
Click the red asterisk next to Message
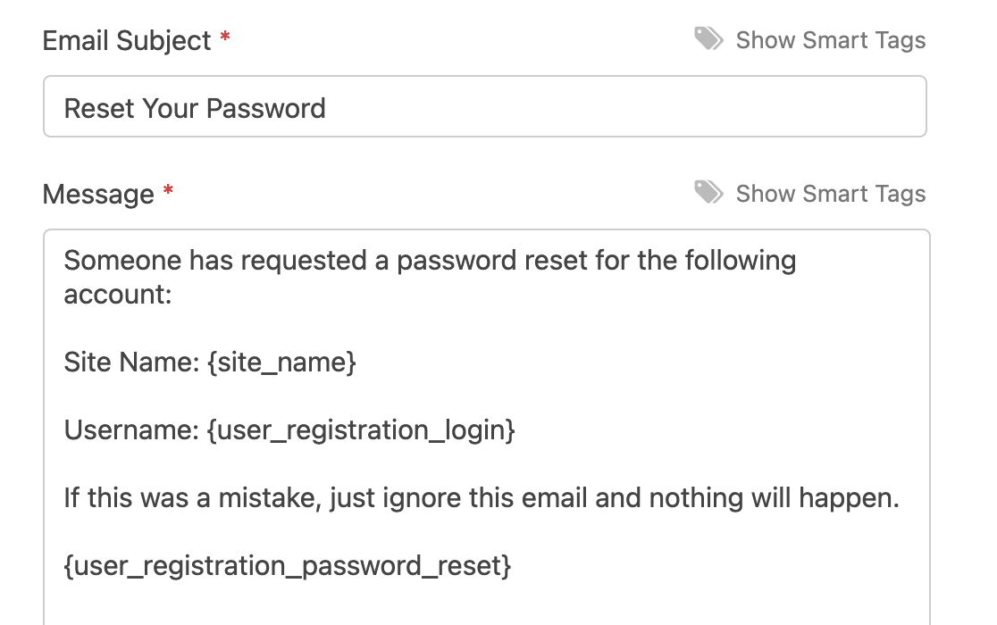(168, 193)
